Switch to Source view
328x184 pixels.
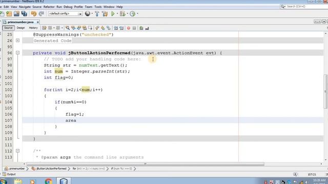(x=8, y=28)
